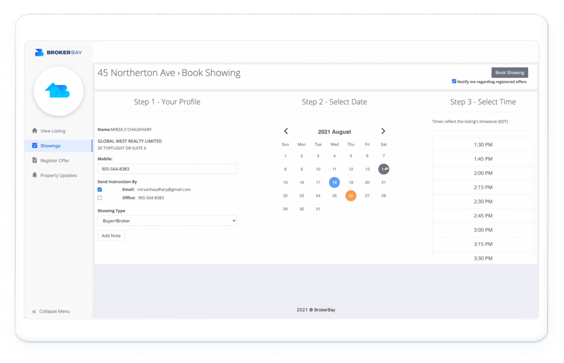Image resolution: width=564 pixels, height=363 pixels.
Task: Uncheck the Email instruction checkbox
Action: pos(100,190)
